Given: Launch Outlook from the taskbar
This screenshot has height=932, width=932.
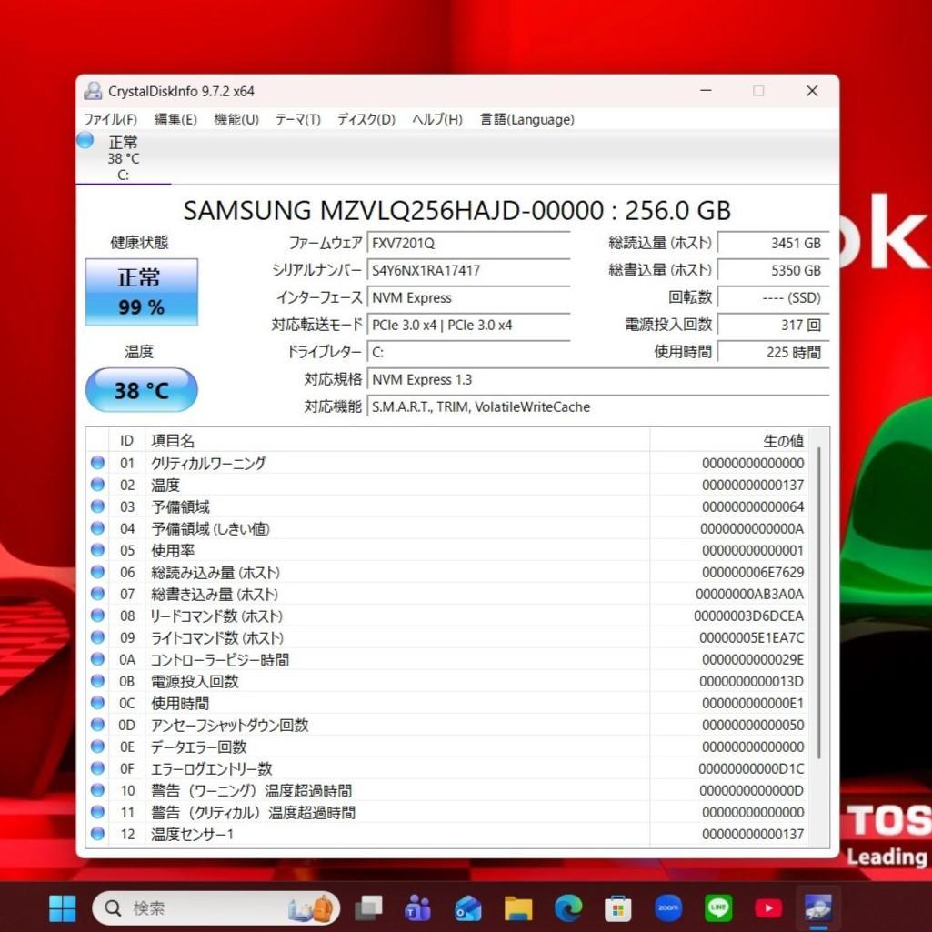Looking at the screenshot, I should [x=468, y=907].
